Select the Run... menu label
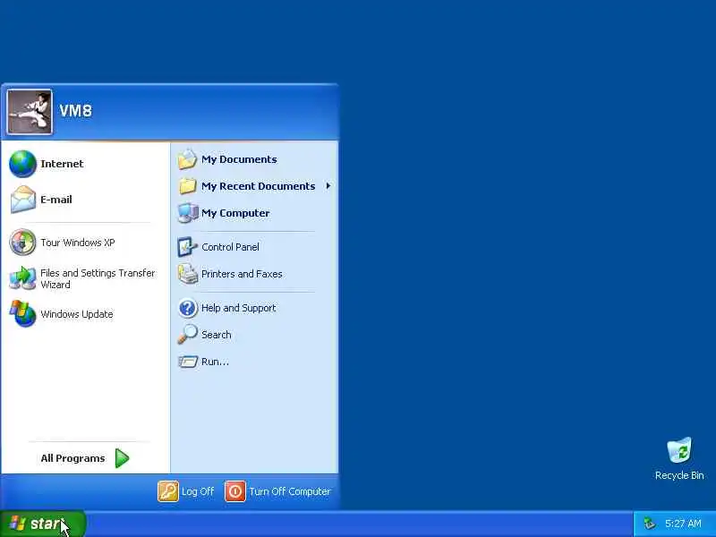 click(x=215, y=362)
